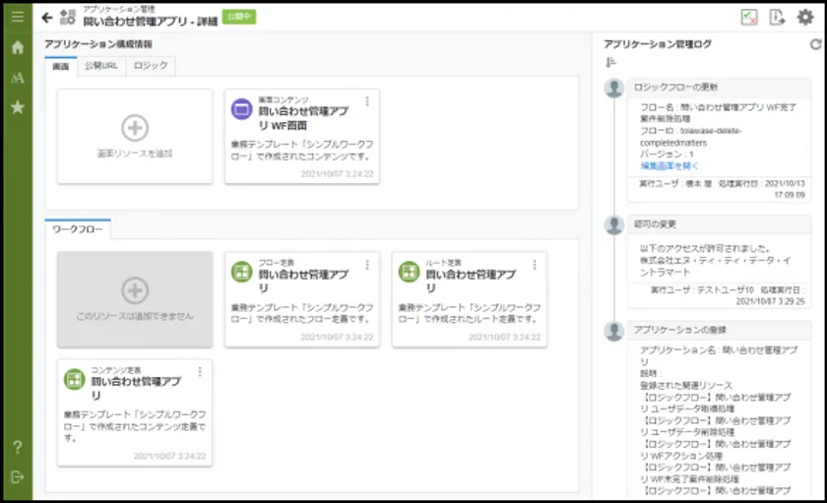Open options menu on WF画面 content card
This screenshot has height=503, width=827.
(367, 100)
